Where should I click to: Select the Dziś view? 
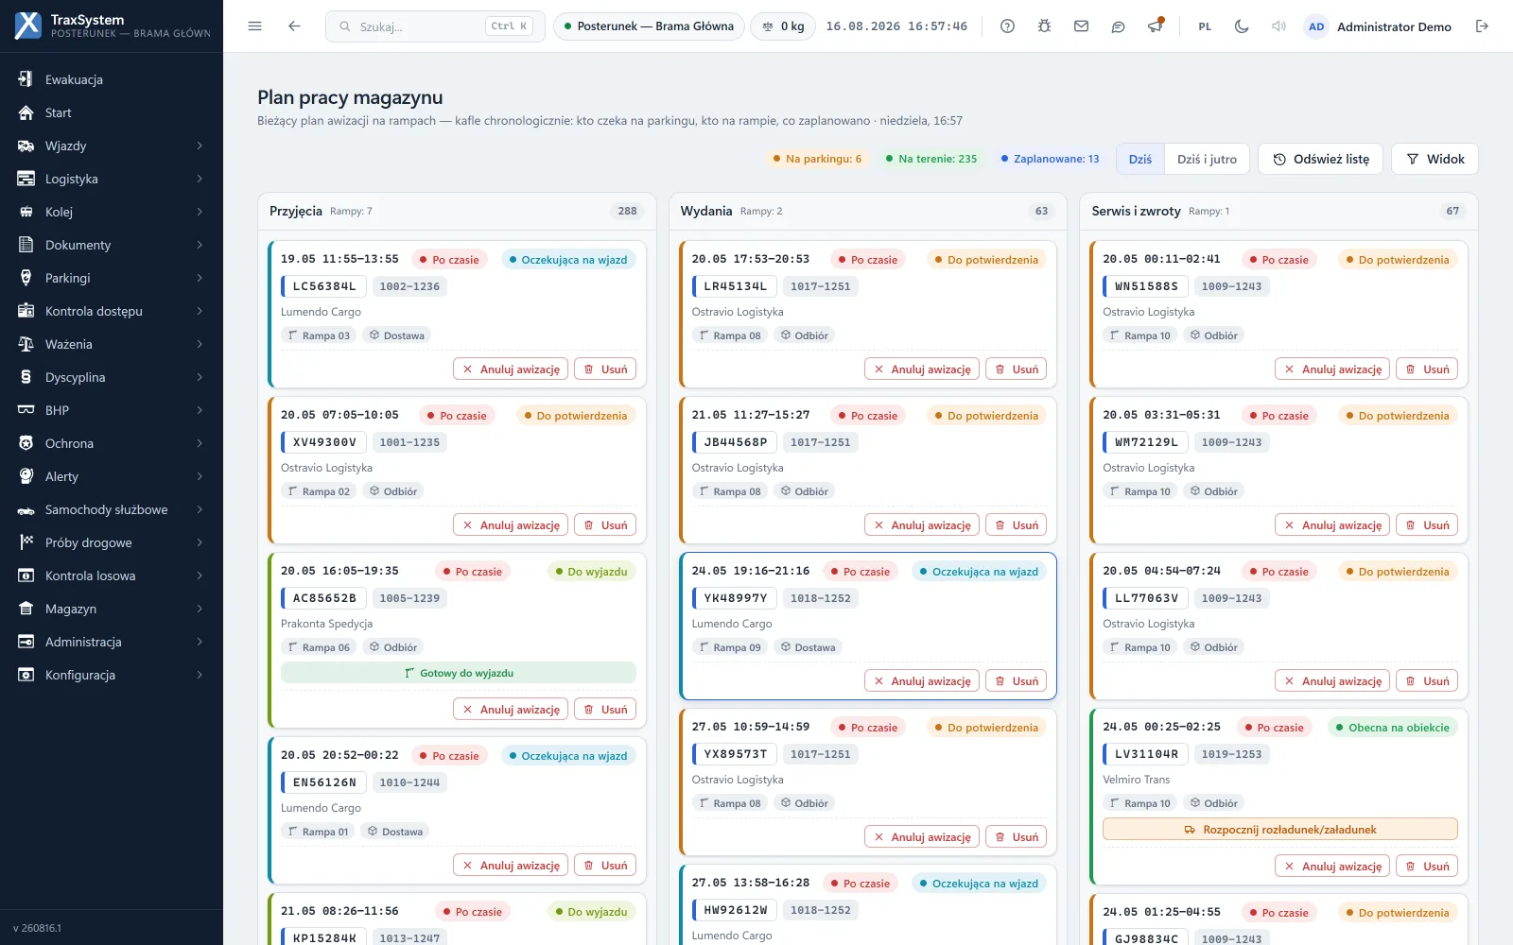1140,159
